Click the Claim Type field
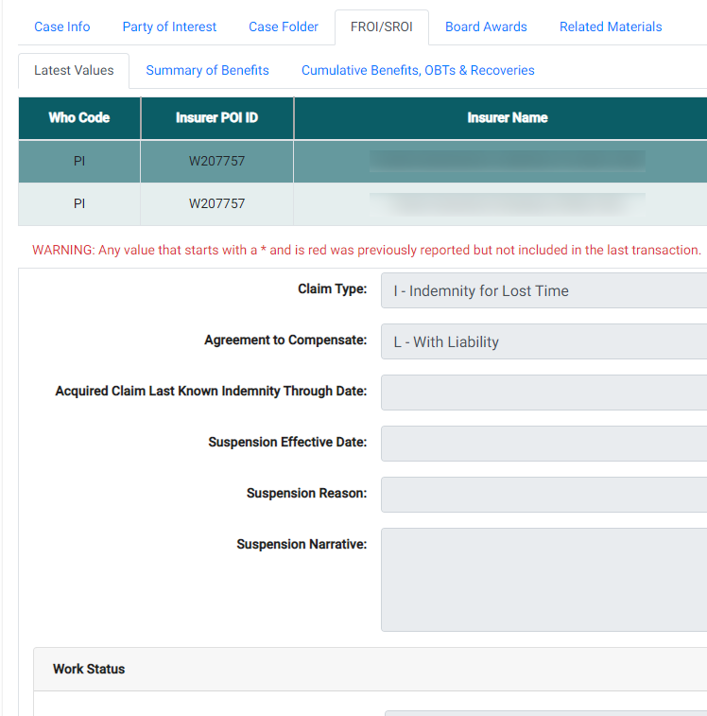707x716 pixels. coord(543,290)
